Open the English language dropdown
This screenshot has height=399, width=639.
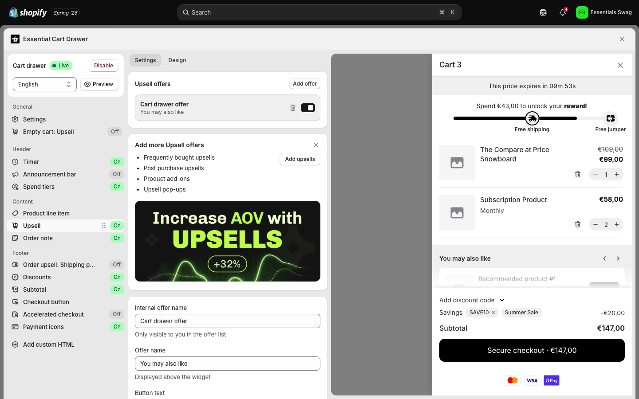tap(45, 84)
